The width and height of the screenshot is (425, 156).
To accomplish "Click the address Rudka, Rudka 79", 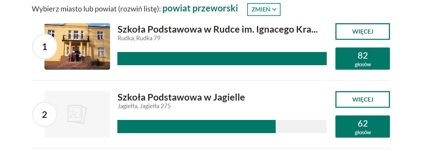I will (x=139, y=38).
